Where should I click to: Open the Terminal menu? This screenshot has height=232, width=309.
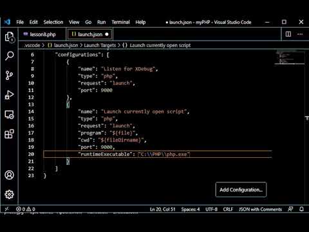click(120, 22)
